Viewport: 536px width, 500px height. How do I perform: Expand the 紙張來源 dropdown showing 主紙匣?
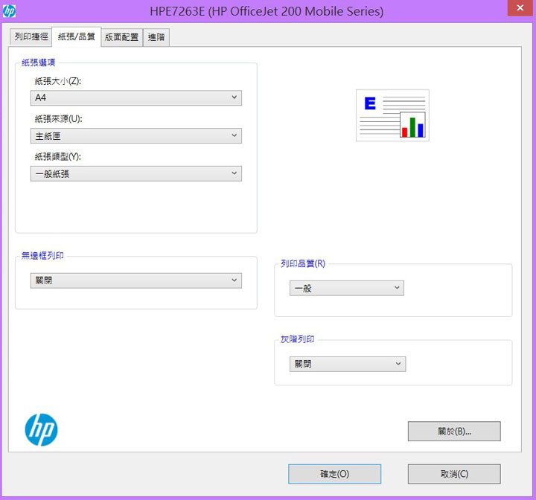[136, 135]
